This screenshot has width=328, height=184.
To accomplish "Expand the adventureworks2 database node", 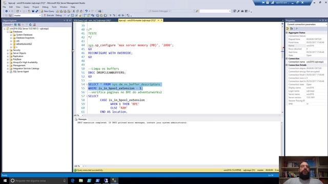I will pos(11,44).
